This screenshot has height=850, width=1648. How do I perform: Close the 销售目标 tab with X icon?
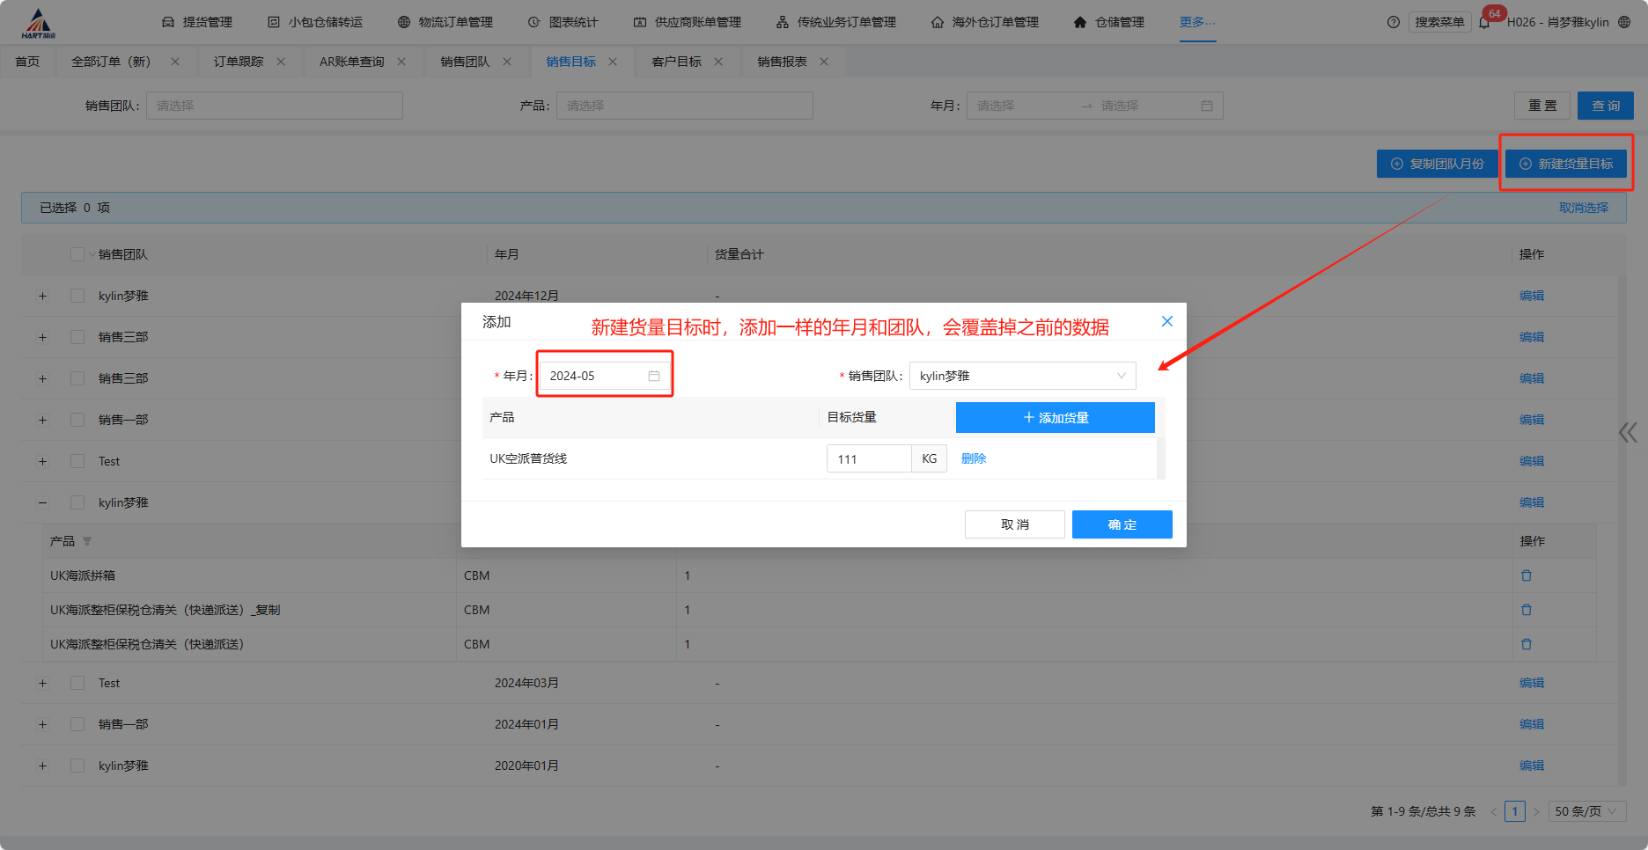[x=613, y=62]
